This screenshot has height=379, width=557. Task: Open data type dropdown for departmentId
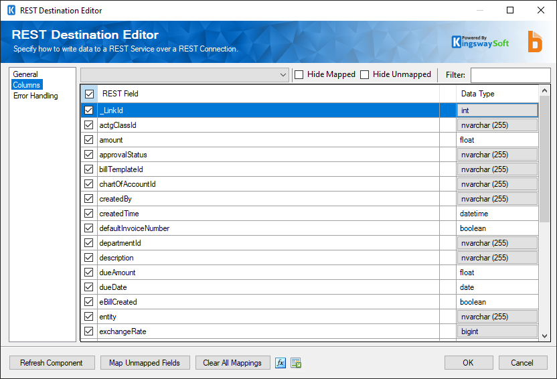pos(497,243)
